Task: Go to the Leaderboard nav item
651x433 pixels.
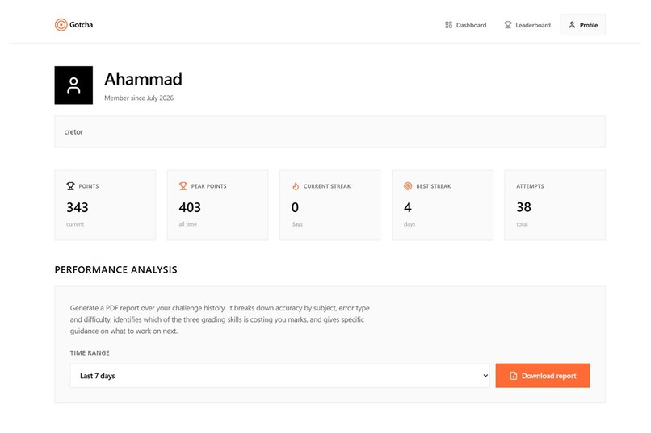Action: point(527,25)
